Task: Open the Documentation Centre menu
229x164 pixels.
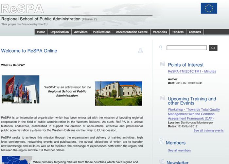Action: click(x=132, y=32)
